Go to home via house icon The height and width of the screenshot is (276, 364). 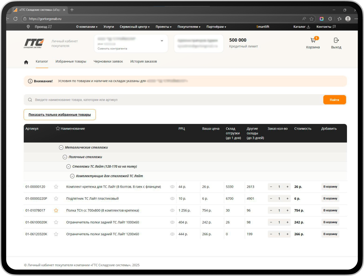(x=26, y=62)
